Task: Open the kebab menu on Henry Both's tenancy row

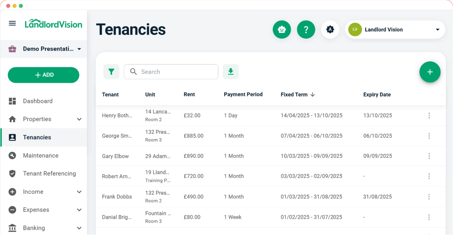Action: pyautogui.click(x=429, y=115)
